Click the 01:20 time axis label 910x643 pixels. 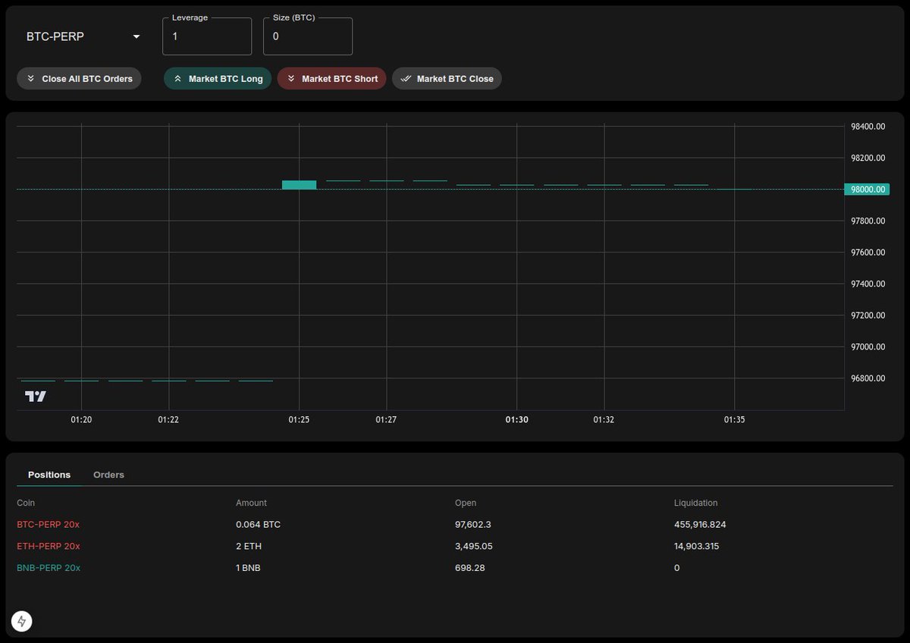coord(81,419)
